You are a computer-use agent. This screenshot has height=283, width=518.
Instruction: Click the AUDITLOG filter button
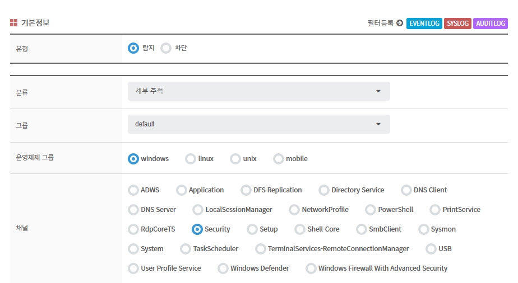coord(491,23)
